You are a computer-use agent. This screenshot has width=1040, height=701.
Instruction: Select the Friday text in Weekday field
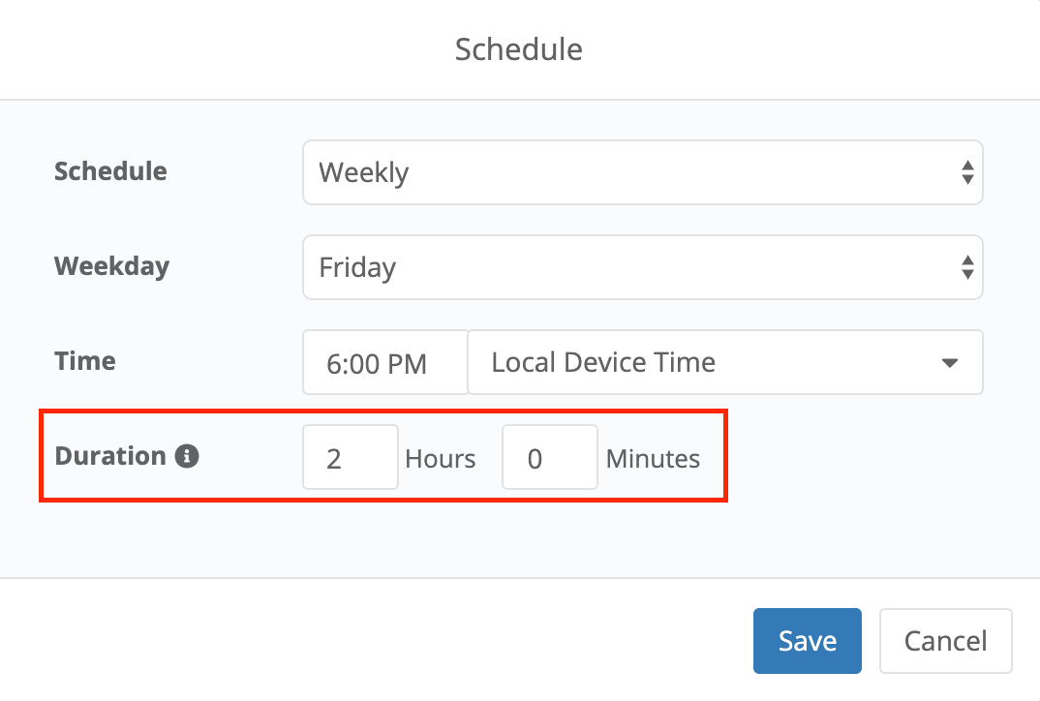coord(357,267)
